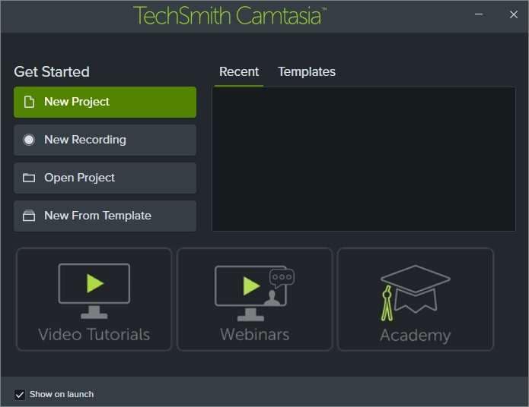Open the Webinars card
The image size is (529, 407).
point(255,299)
